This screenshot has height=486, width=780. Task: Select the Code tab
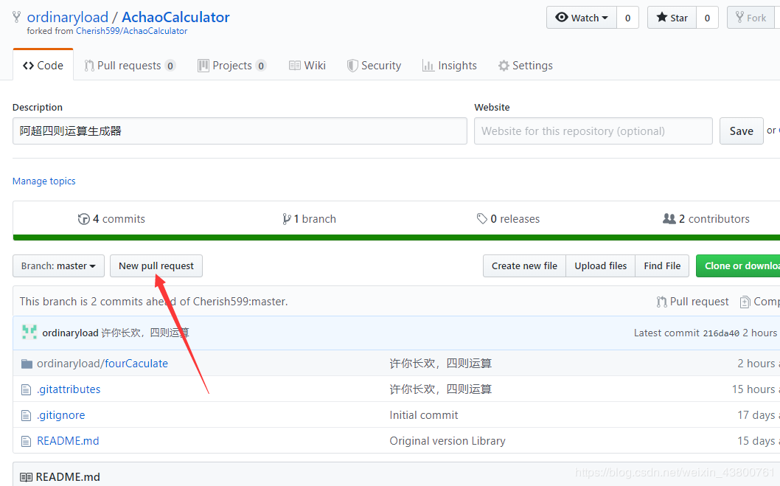point(43,65)
